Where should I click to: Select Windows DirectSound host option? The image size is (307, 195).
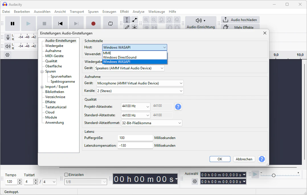135,57
